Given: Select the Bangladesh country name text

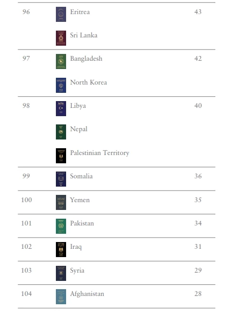Looking at the screenshot, I should pyautogui.click(x=86, y=59).
